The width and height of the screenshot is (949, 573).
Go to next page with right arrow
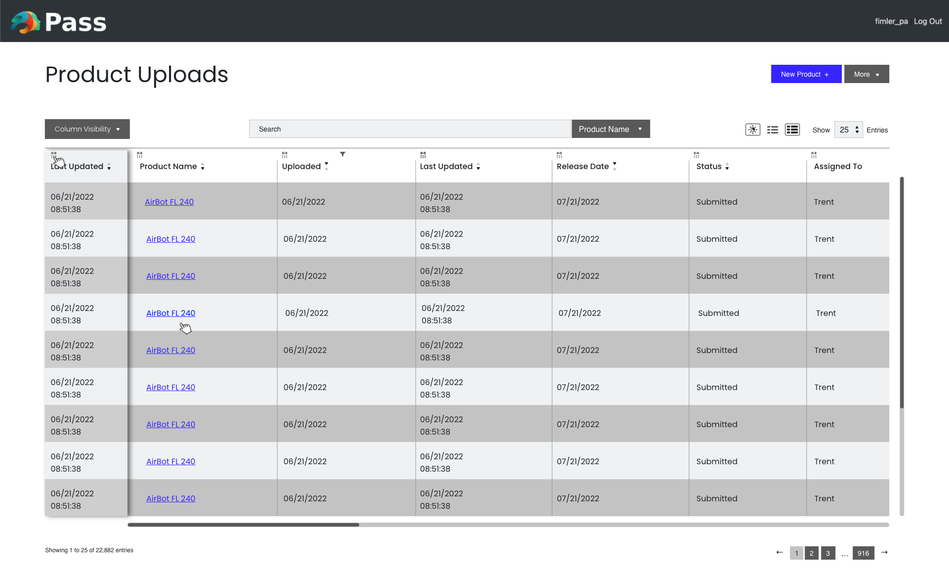click(x=884, y=552)
